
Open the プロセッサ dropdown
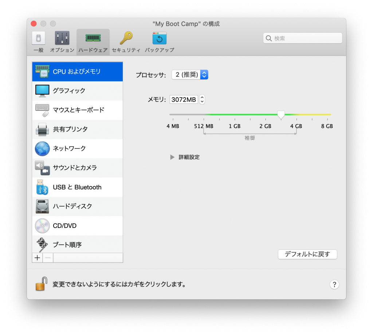190,75
